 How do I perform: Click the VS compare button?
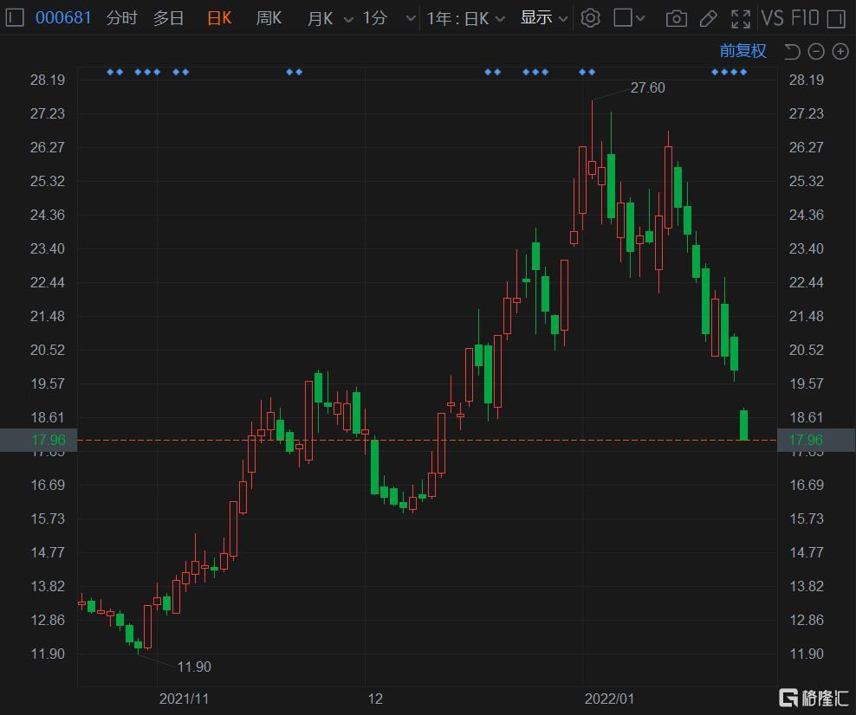[x=772, y=18]
